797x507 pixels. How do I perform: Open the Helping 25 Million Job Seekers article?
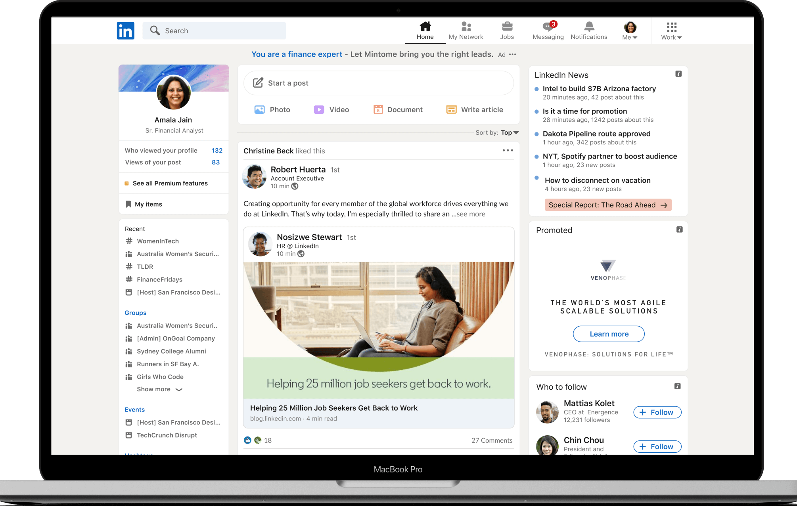334,408
